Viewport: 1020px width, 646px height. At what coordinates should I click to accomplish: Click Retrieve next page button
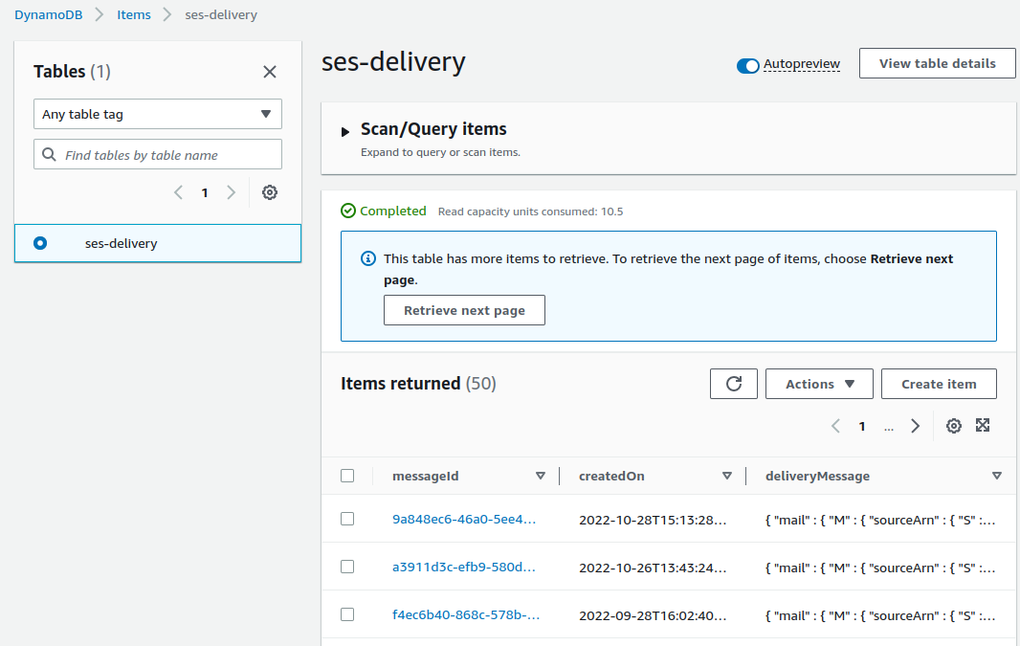(464, 310)
